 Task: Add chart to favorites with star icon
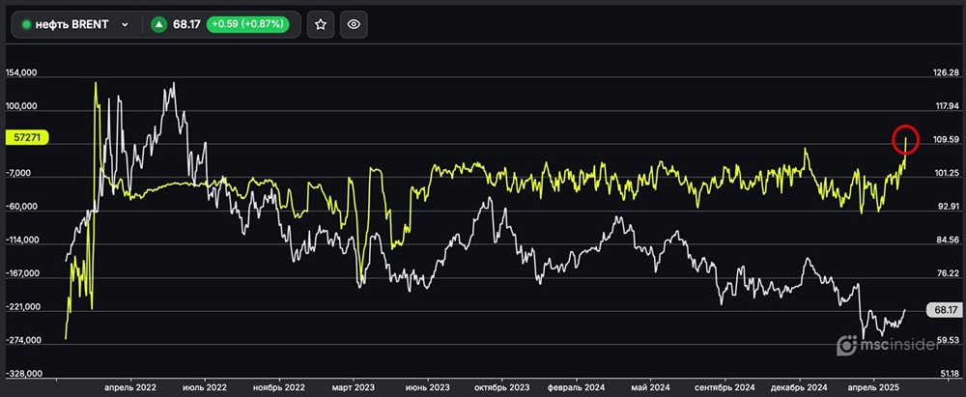(321, 24)
